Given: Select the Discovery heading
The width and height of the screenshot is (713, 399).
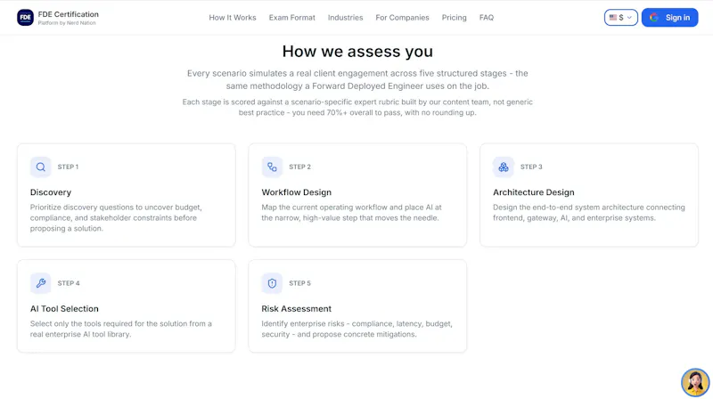Looking at the screenshot, I should click(51, 192).
